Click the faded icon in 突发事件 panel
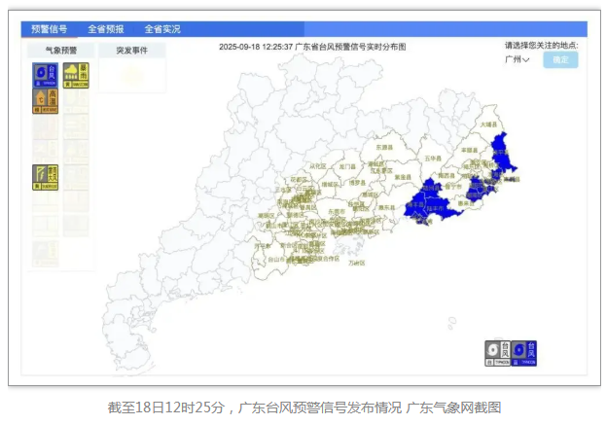This screenshot has height=425, width=607. coord(131,76)
